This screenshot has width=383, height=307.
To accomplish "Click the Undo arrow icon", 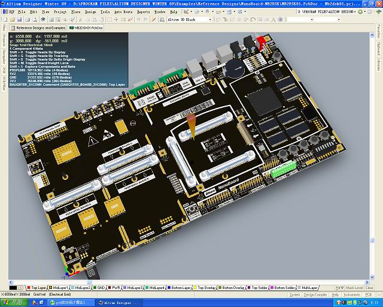I will point(139,20).
